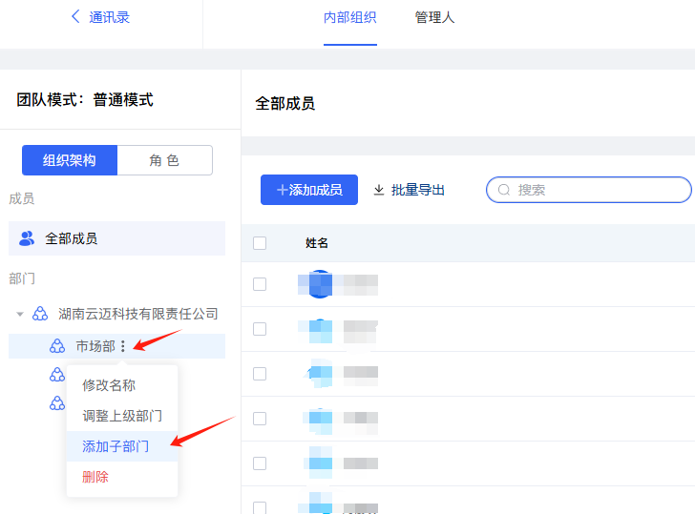Check the second member row checkbox
695x514 pixels.
tap(260, 329)
